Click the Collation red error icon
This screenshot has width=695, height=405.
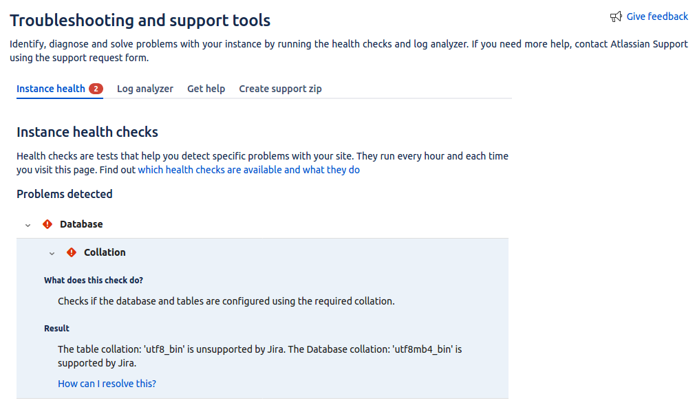(72, 252)
